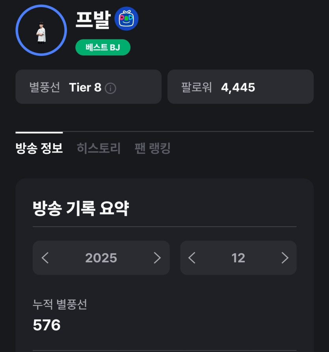The image size is (329, 352).
Task: Advance to the month after 12
Action: [x=285, y=258]
